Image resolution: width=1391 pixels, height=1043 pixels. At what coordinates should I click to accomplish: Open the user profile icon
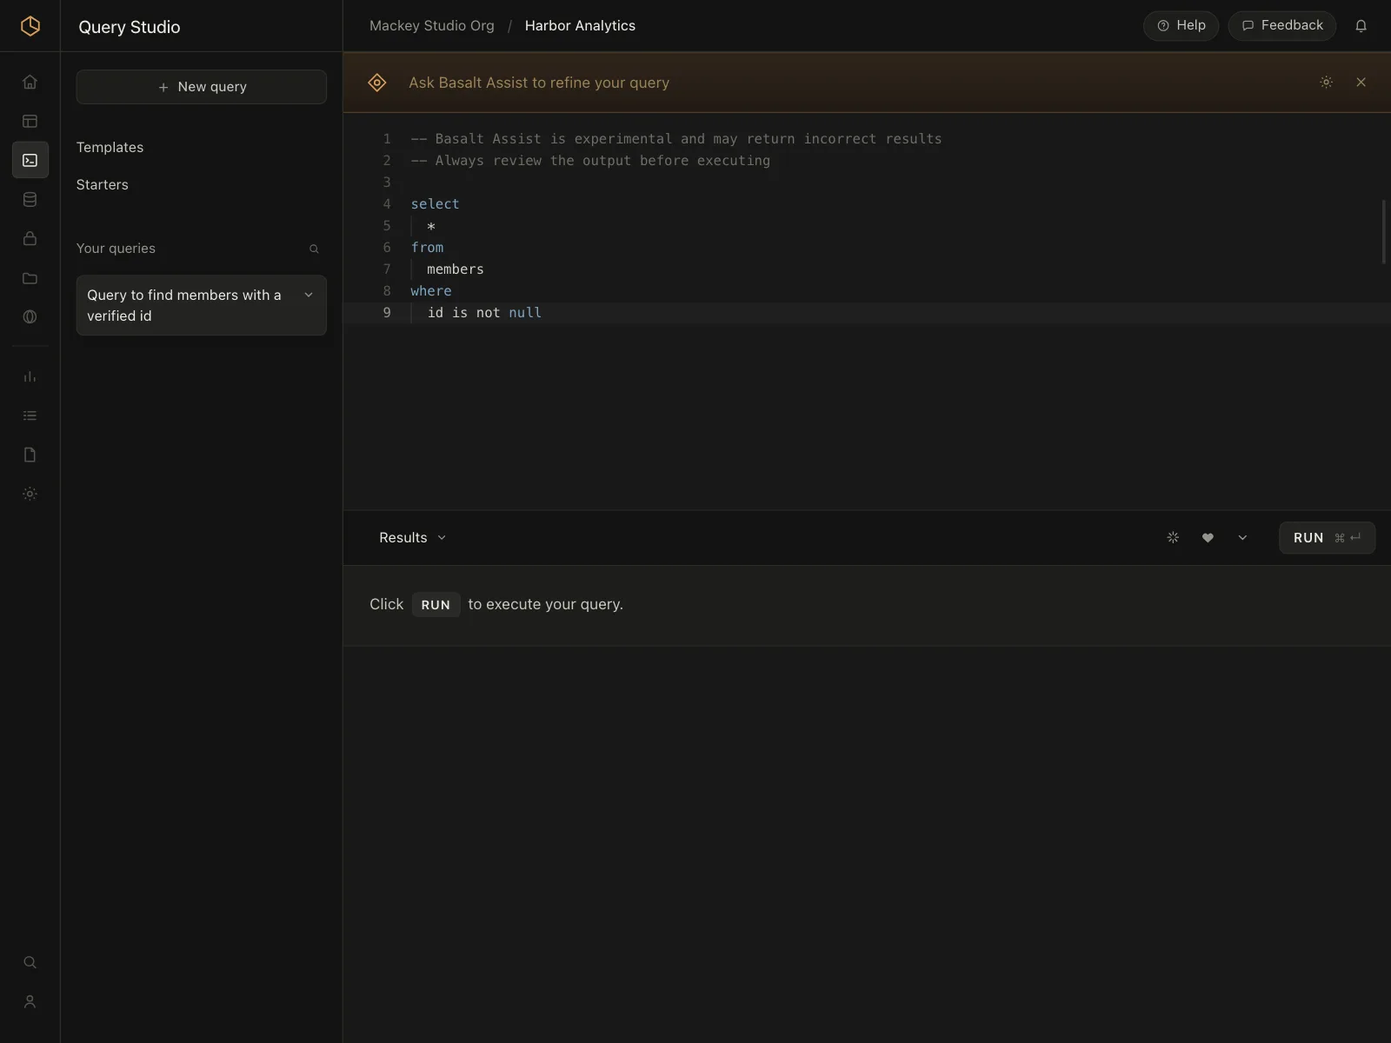[30, 1001]
